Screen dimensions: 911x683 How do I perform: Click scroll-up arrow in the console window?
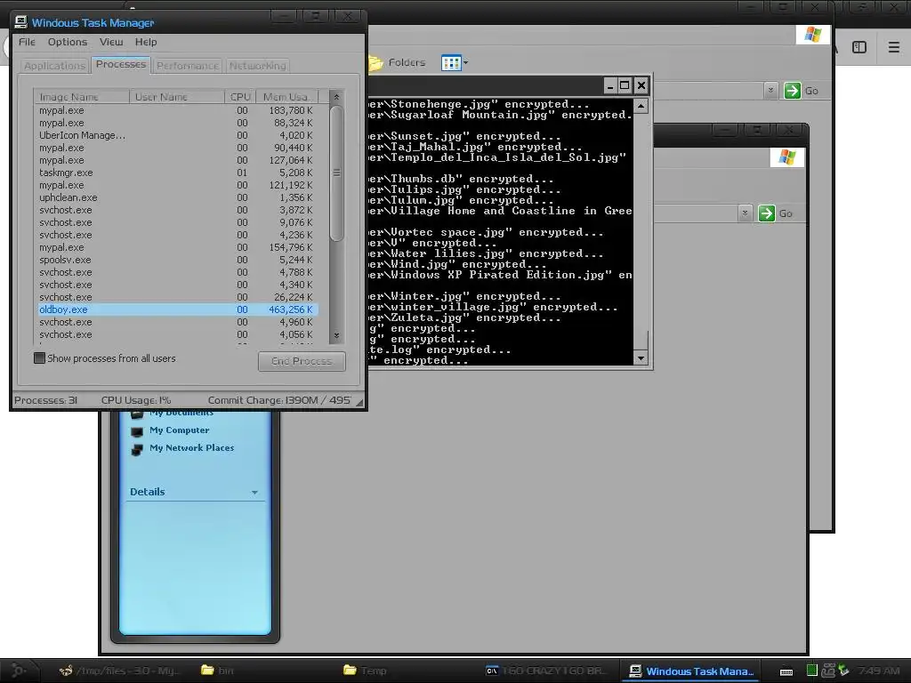pos(641,106)
